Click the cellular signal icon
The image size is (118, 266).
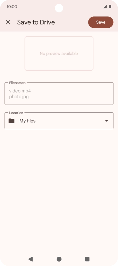tap(105, 7)
